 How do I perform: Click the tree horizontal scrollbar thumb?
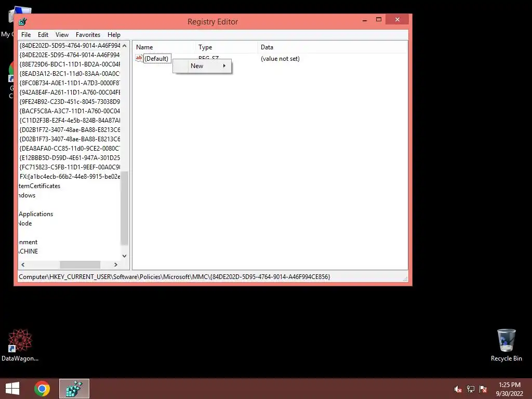tap(80, 264)
